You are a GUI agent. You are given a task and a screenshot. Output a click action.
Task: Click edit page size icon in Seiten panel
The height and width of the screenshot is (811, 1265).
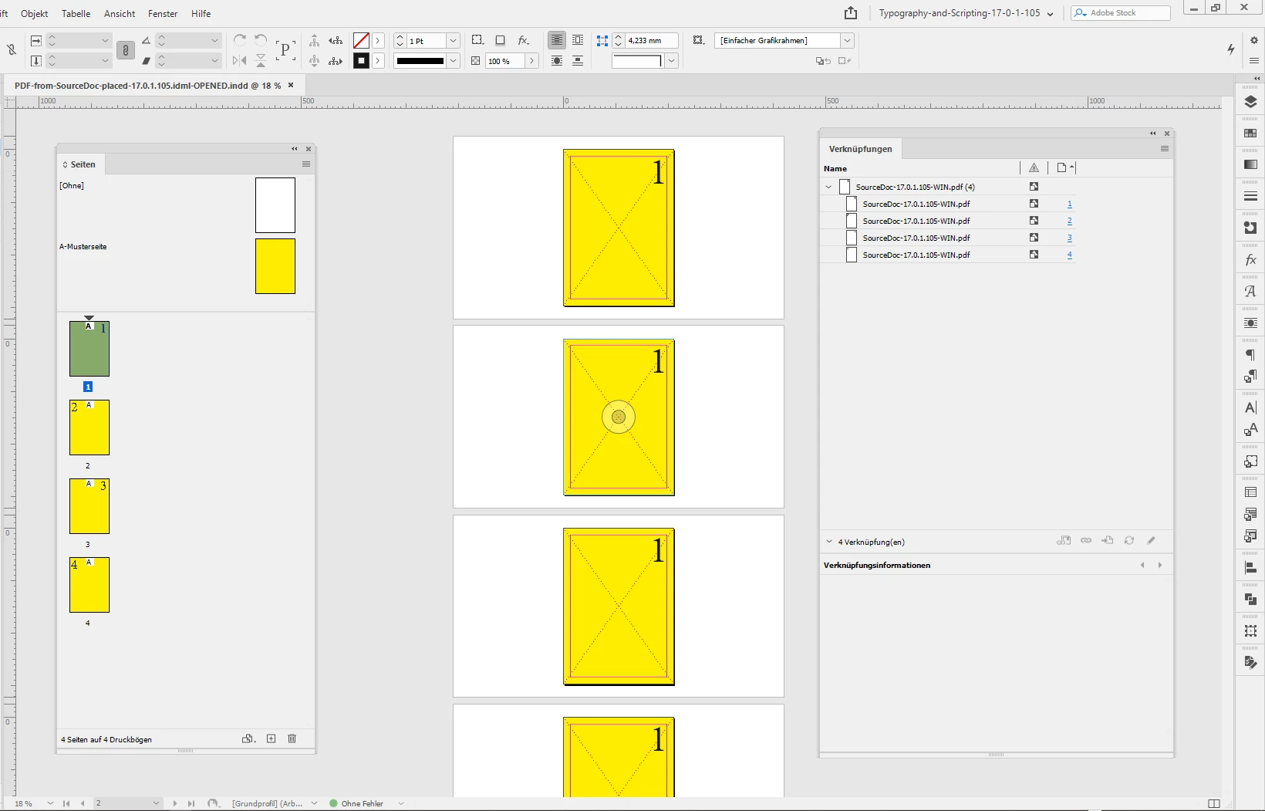click(x=248, y=738)
